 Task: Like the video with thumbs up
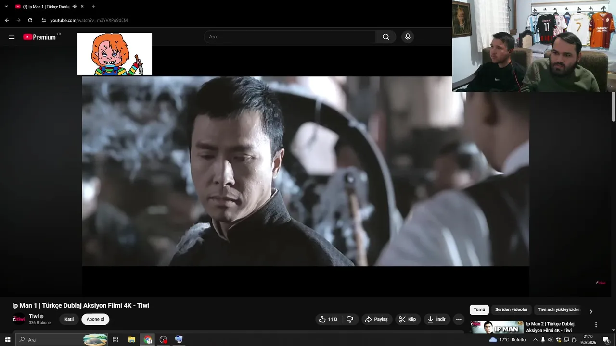click(328, 319)
